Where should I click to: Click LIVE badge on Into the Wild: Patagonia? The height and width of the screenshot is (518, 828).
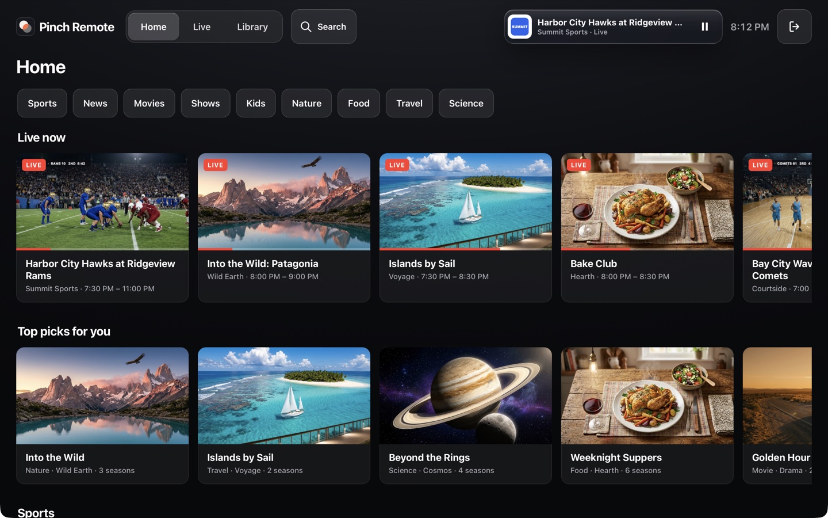click(x=215, y=165)
